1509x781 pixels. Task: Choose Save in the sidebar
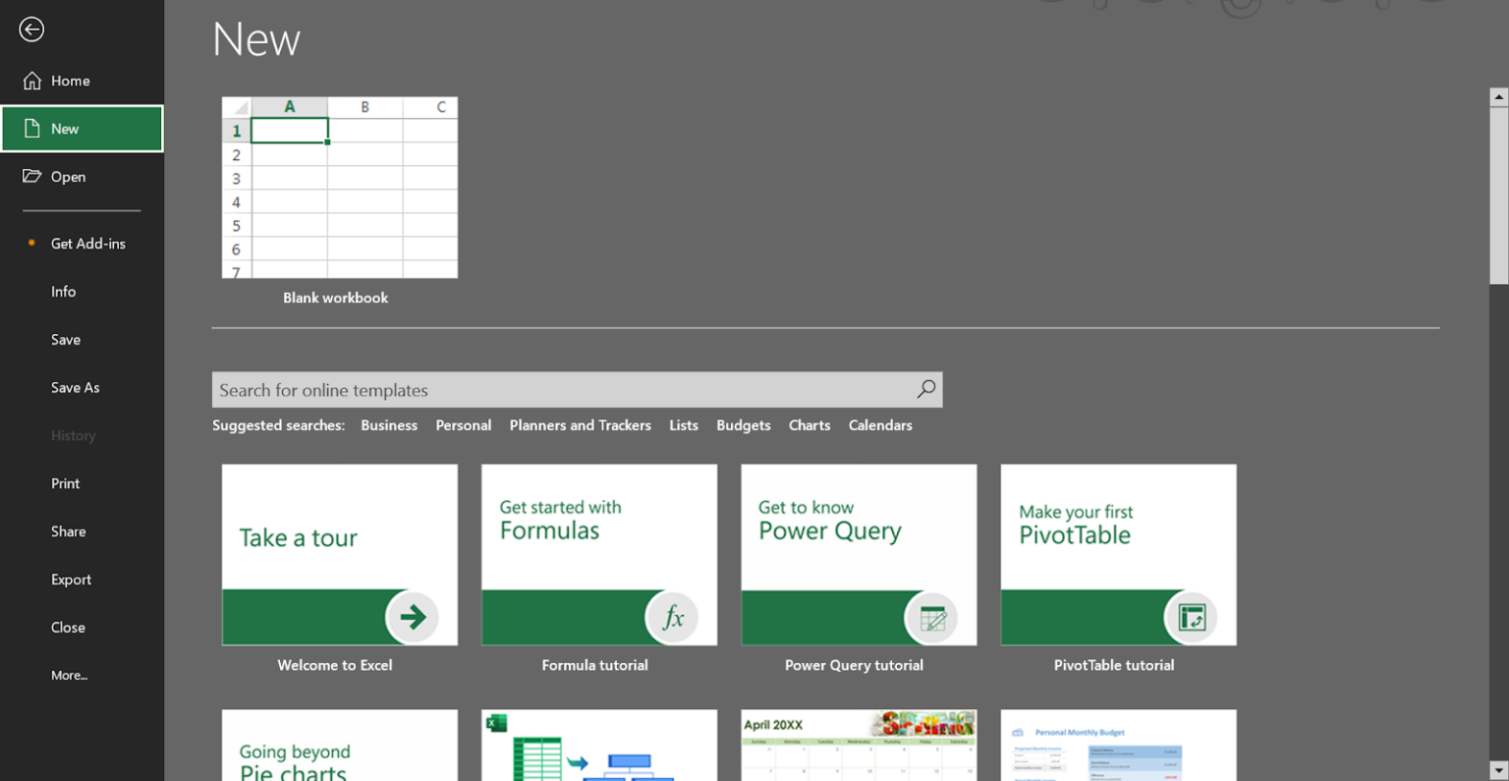click(83, 340)
